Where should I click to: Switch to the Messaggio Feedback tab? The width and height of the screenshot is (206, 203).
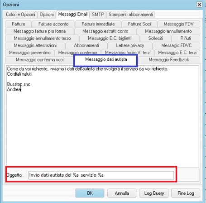click(169, 60)
